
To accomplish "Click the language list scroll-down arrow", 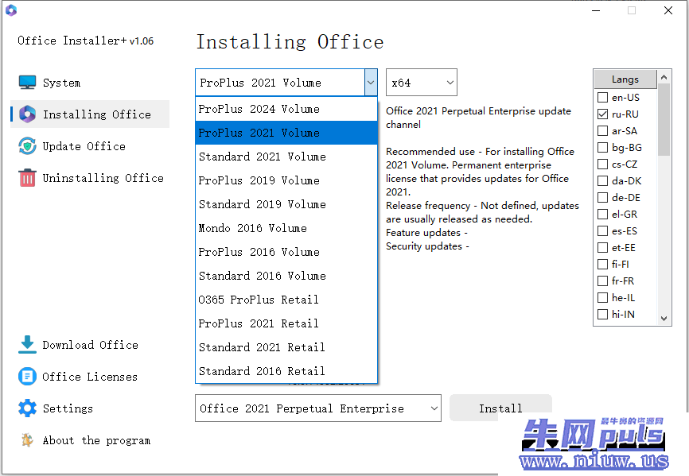I will [x=664, y=319].
